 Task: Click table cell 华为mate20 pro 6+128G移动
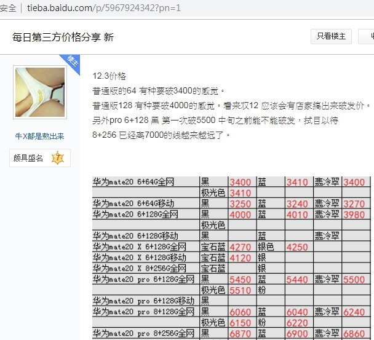point(146,301)
